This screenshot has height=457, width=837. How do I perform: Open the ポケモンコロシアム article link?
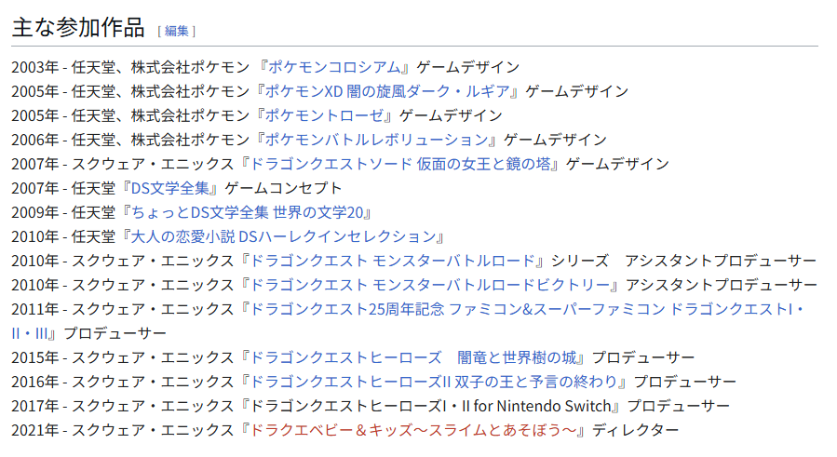(334, 67)
